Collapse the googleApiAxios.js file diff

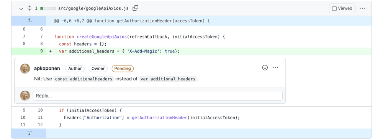(x=21, y=8)
